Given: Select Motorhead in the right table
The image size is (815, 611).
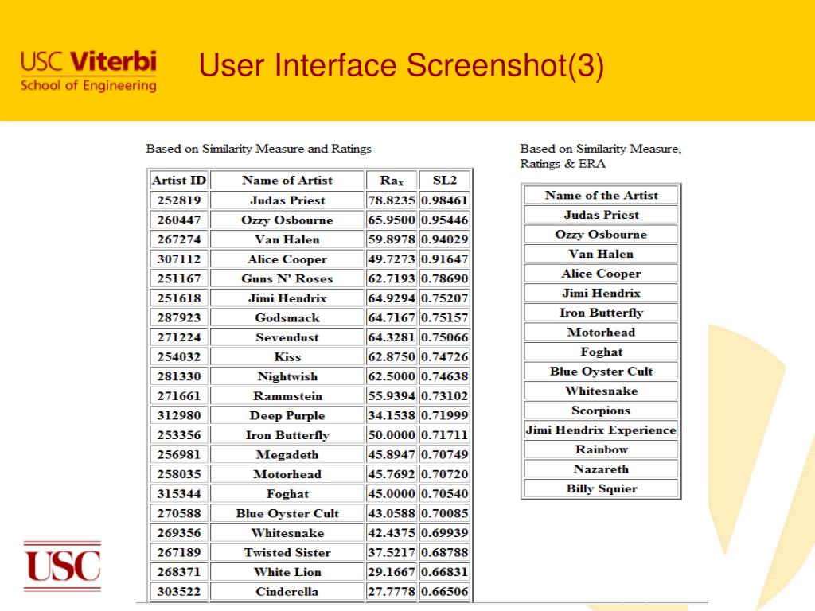Looking at the screenshot, I should click(x=602, y=332).
